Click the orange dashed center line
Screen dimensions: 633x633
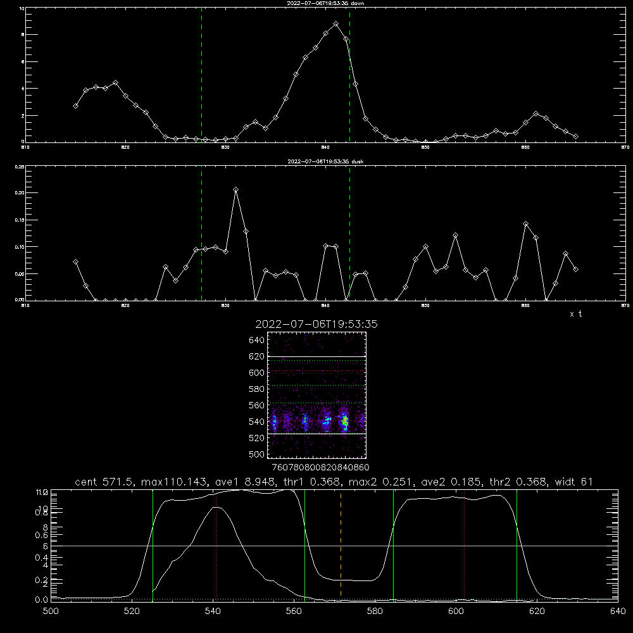(341, 544)
